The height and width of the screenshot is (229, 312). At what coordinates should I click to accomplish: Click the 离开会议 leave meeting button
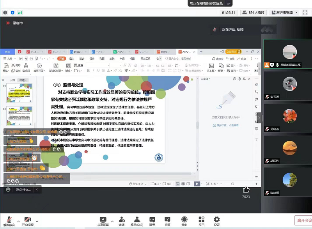[303, 220]
